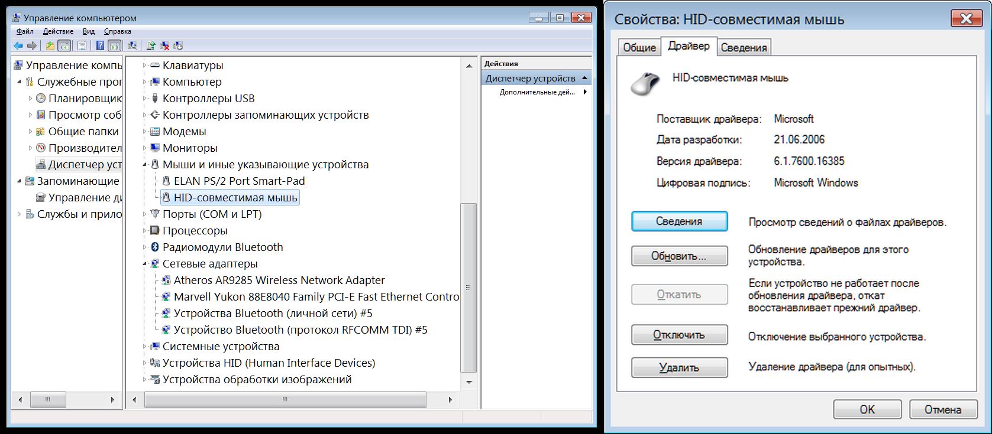Expand the Процессоры node
Screen dimensions: 992x434
144,231
